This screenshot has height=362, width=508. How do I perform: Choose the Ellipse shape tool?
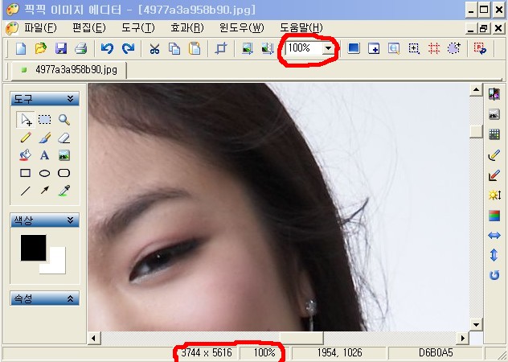pos(45,173)
